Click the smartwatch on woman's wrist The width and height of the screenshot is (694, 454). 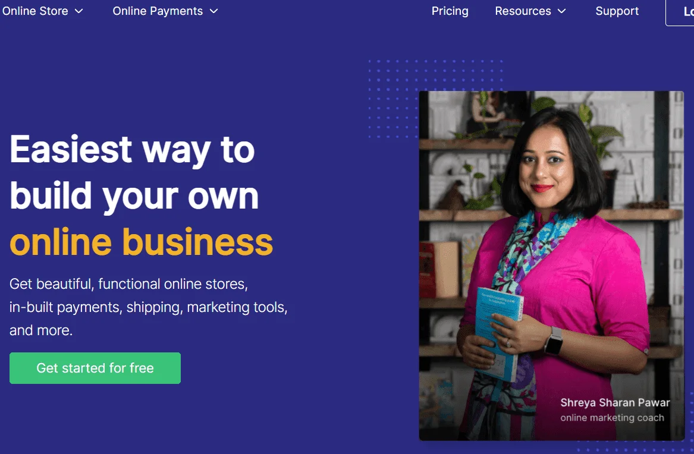pyautogui.click(x=554, y=341)
